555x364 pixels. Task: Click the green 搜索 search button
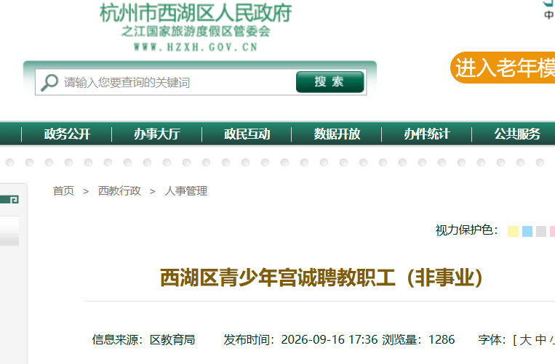pos(330,82)
